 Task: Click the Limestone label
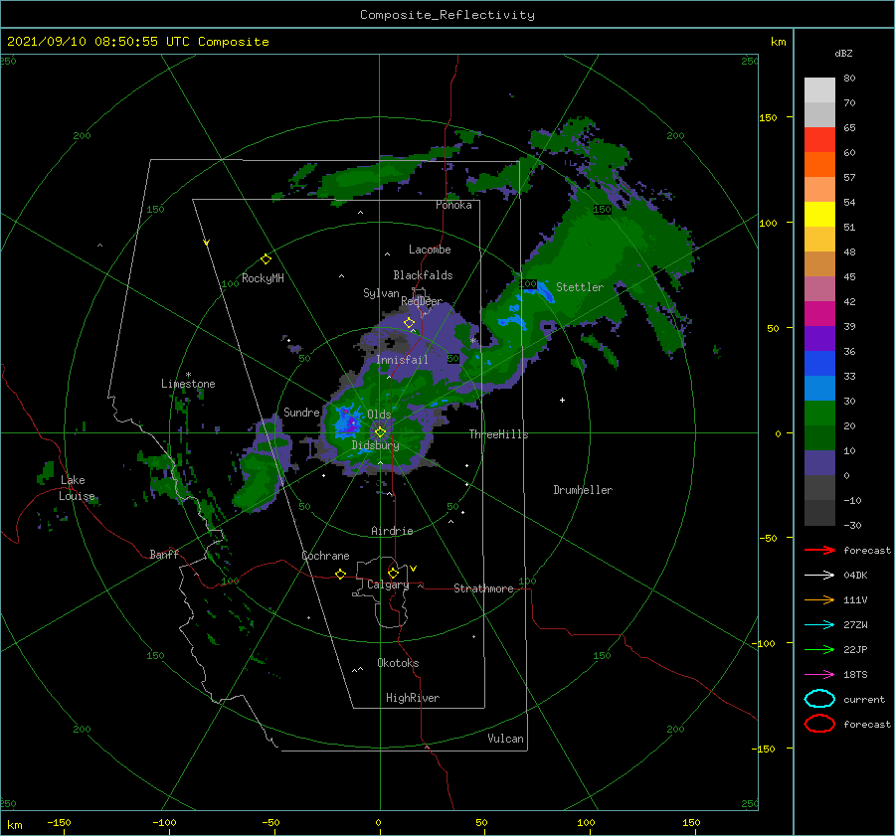pos(188,384)
